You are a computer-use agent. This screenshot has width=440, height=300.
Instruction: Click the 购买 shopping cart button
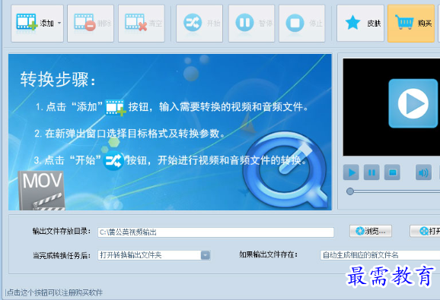click(411, 24)
